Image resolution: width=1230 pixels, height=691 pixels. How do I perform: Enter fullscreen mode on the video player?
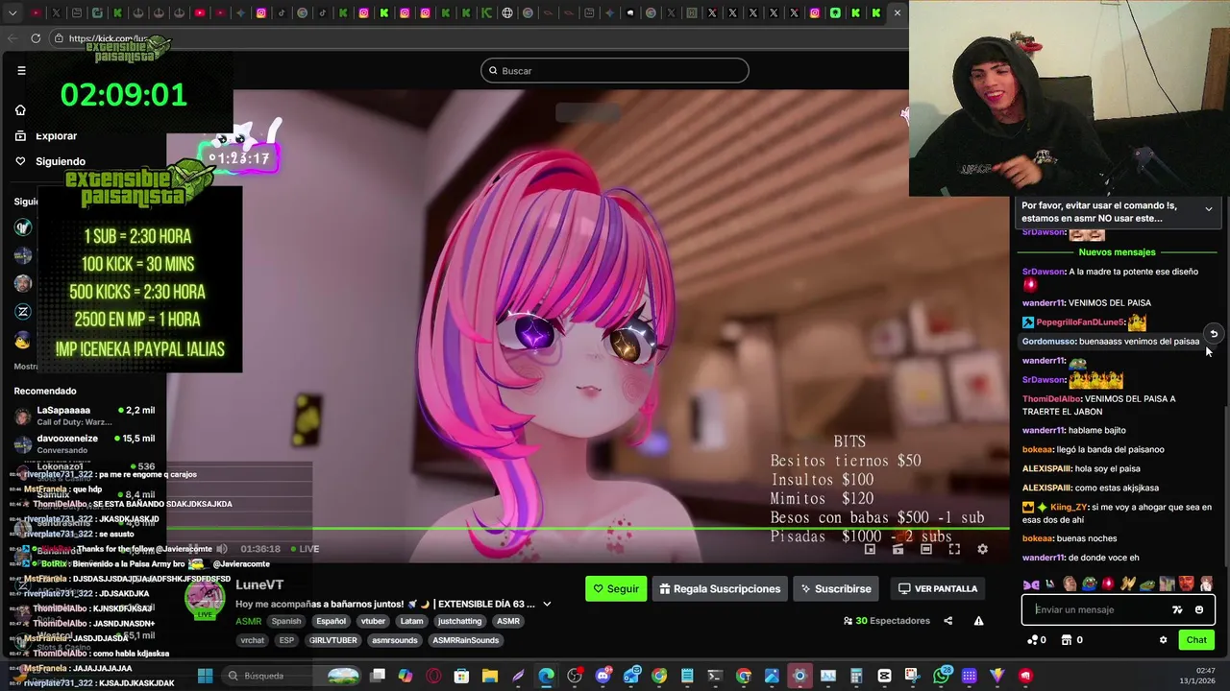click(954, 549)
